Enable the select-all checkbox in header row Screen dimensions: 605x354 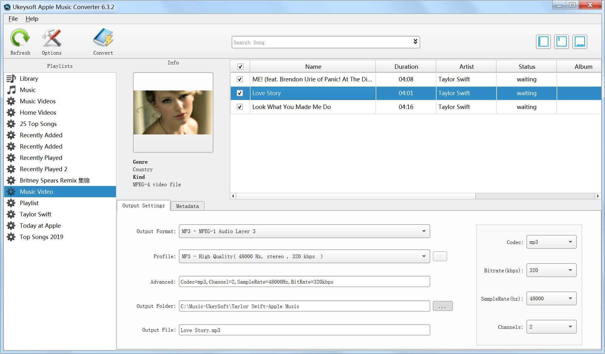[239, 66]
